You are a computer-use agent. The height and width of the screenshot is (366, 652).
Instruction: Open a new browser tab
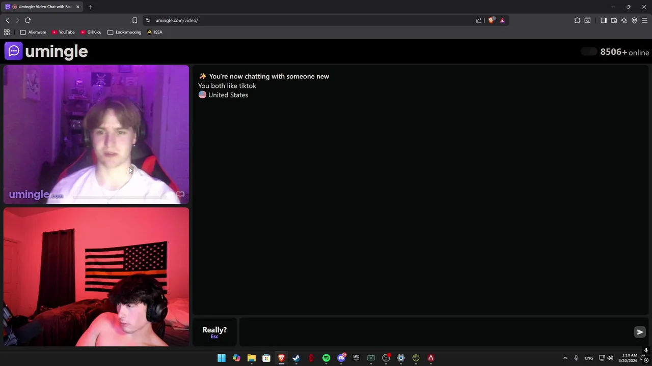click(90, 7)
